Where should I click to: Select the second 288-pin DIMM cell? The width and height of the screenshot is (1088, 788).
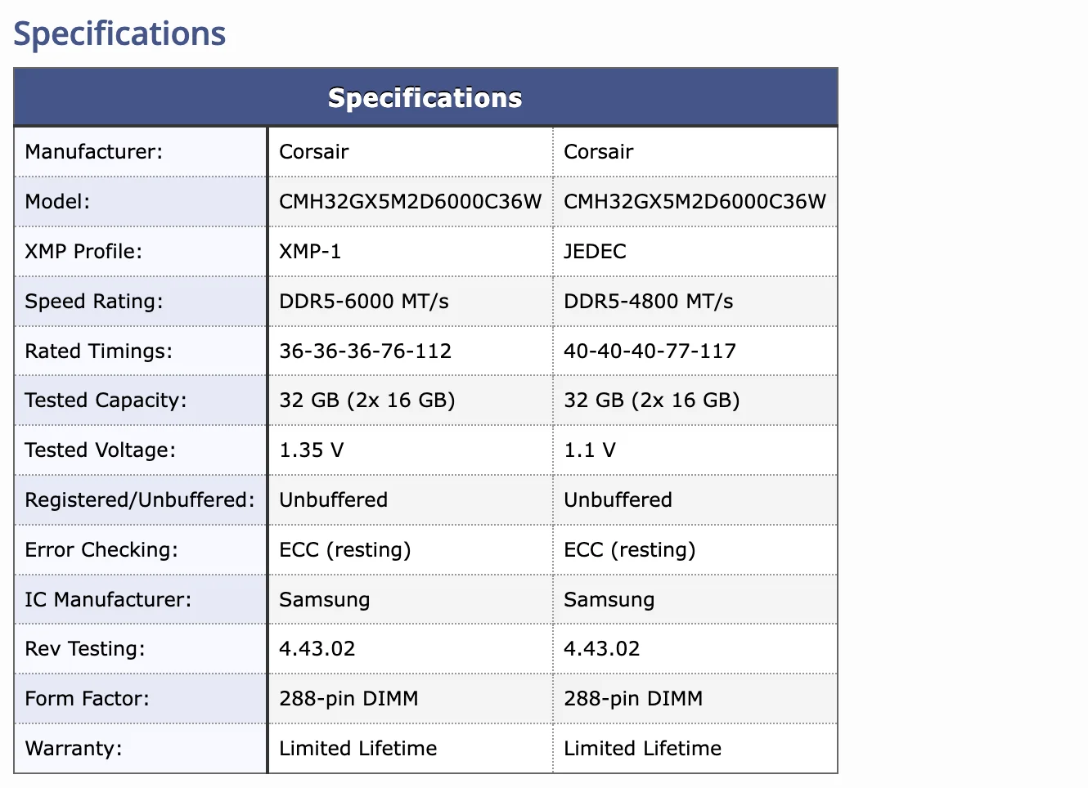(695, 699)
